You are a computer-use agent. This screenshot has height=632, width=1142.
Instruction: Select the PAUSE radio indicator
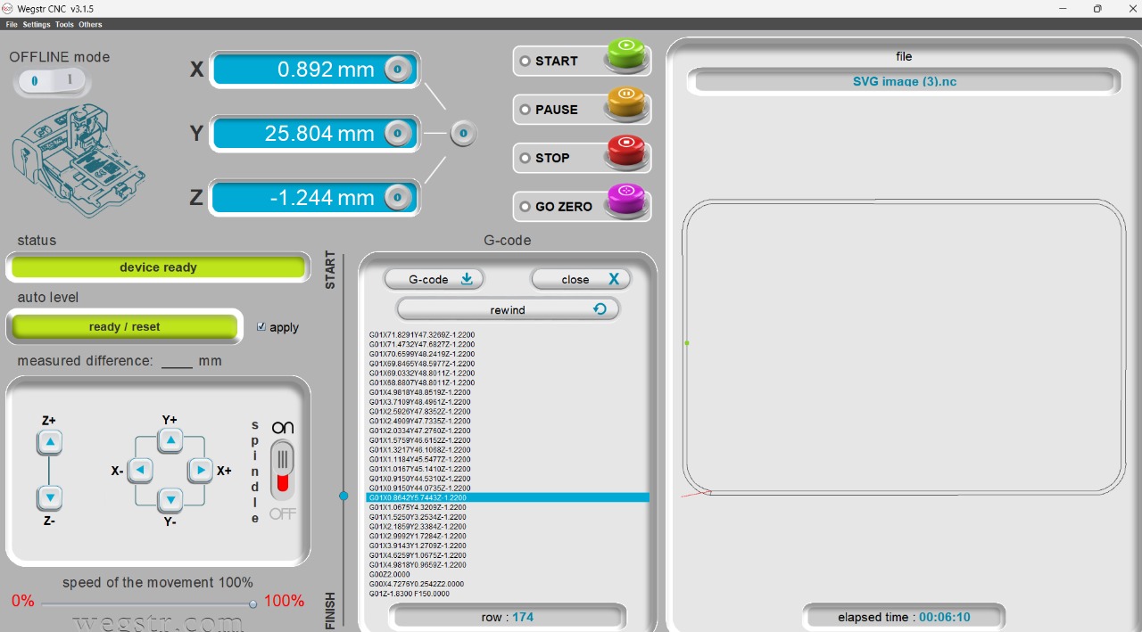point(525,110)
